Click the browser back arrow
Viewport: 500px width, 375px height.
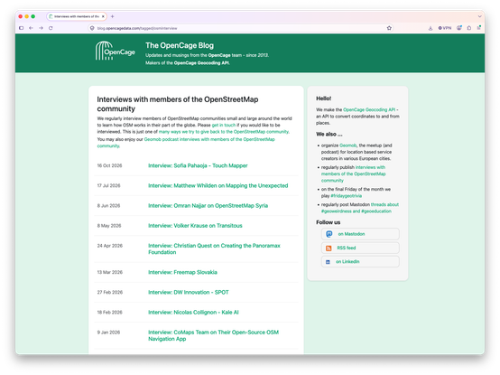31,28
